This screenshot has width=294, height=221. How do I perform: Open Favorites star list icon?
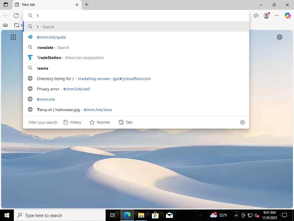click(256, 16)
